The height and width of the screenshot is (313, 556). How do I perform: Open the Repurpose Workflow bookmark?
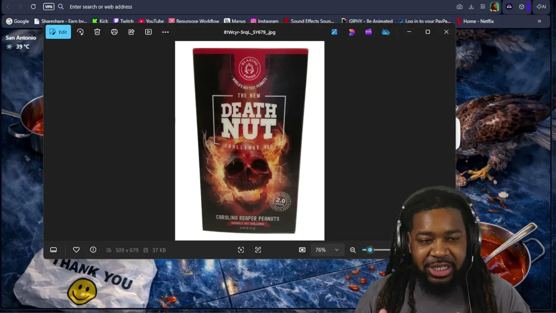click(x=194, y=21)
